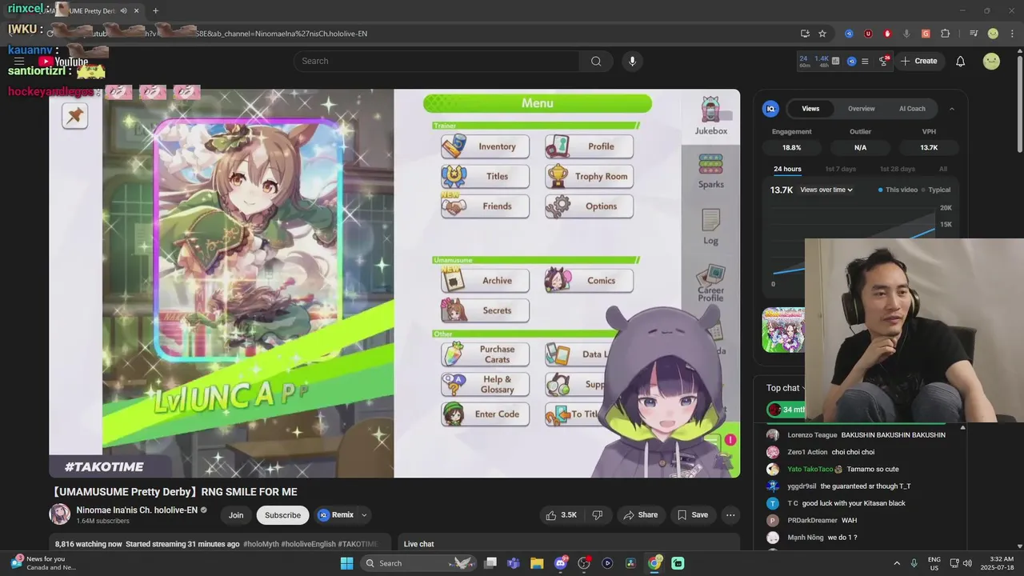
Task: Open the vidIQ stats bar chart icon
Action: pyautogui.click(x=835, y=61)
